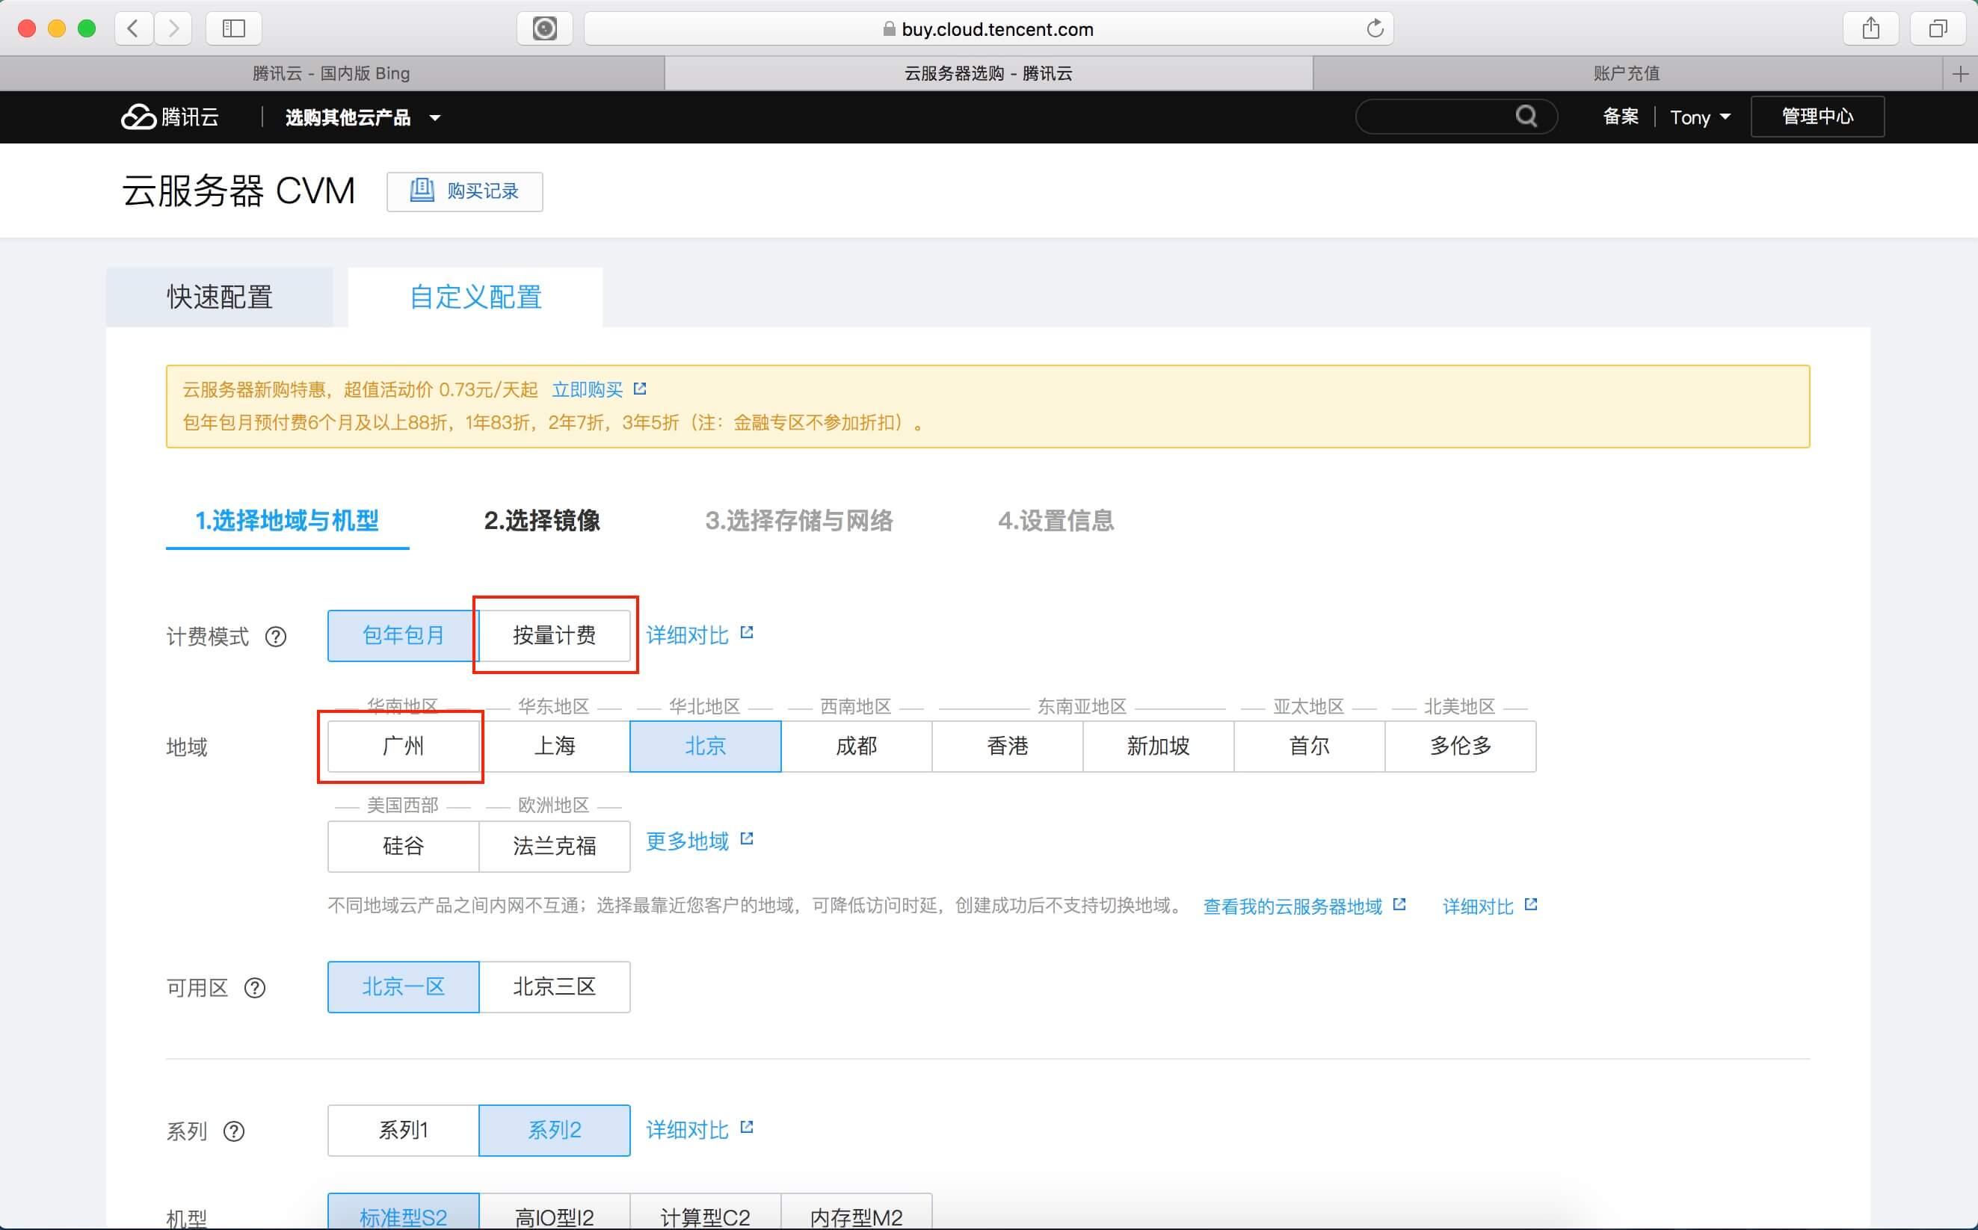Select 上海 region
The height and width of the screenshot is (1230, 1978).
tap(554, 746)
